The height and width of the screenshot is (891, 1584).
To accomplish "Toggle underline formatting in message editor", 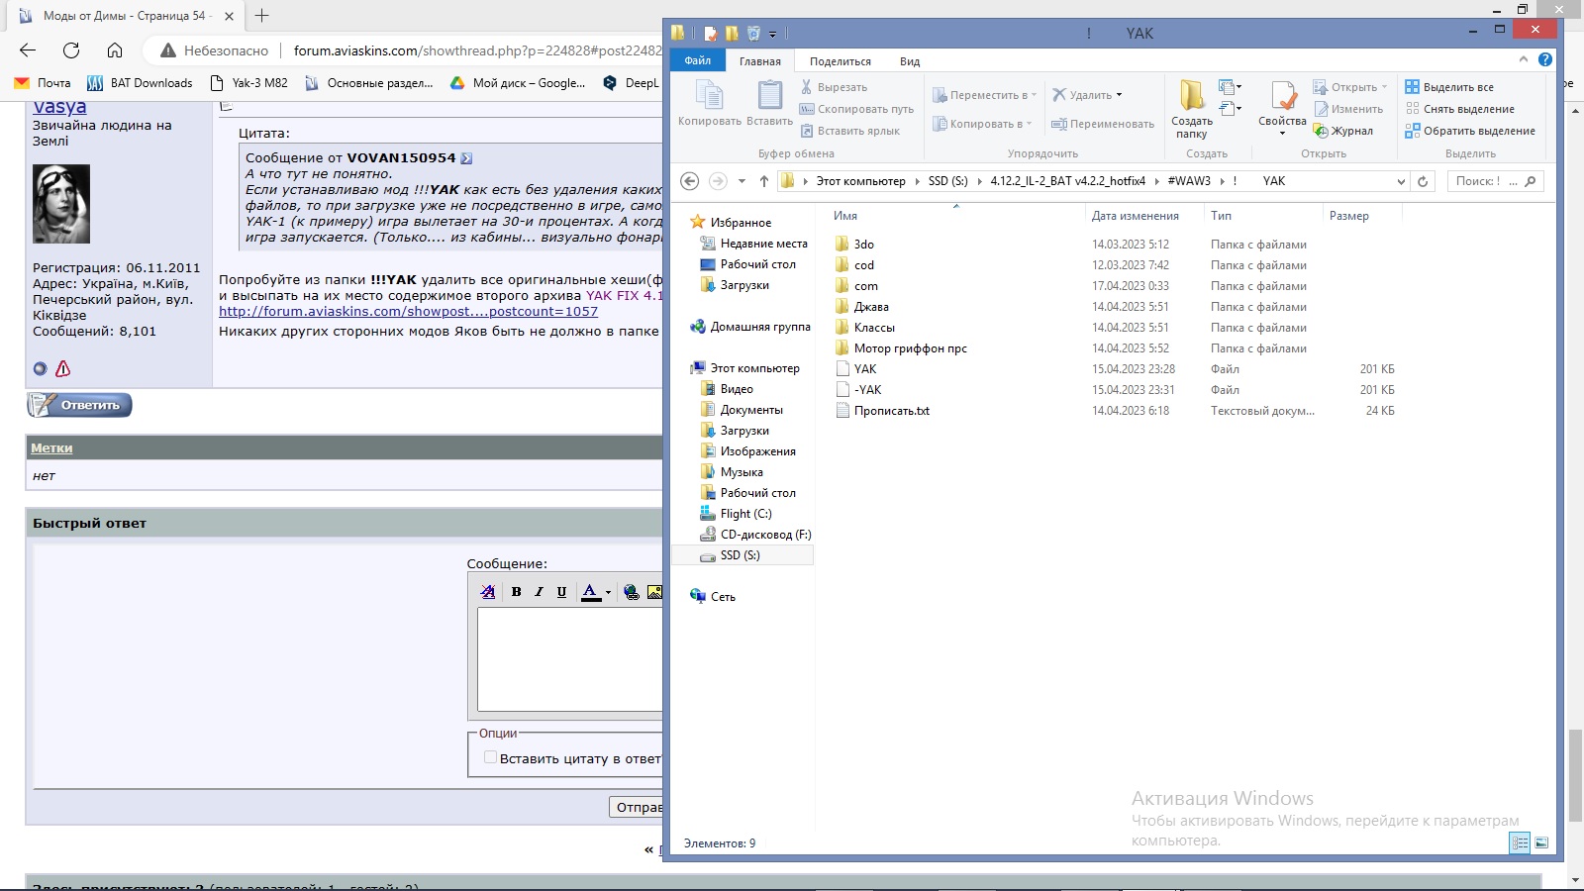I will pos(561,592).
